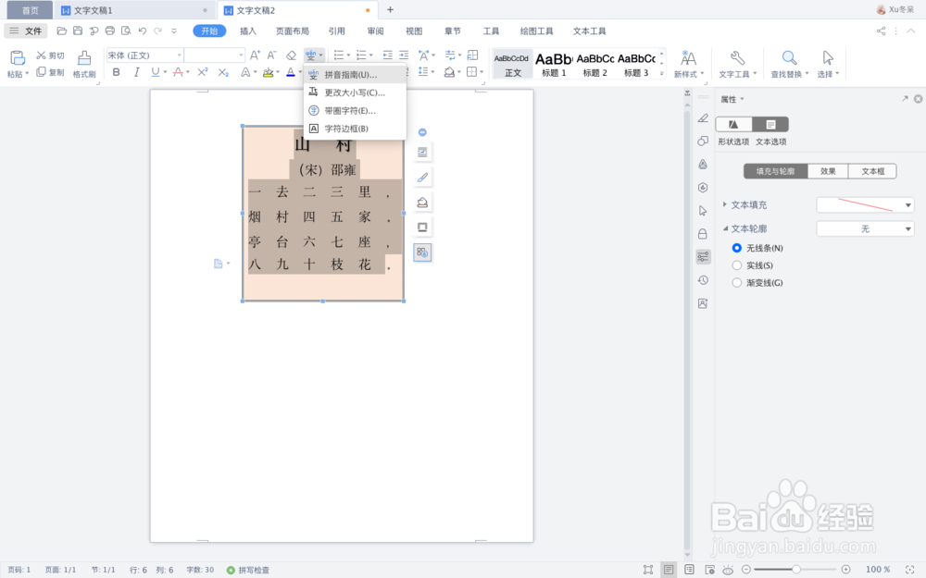
Task: Click the shape style brush icon beside text box
Action: pos(422,178)
